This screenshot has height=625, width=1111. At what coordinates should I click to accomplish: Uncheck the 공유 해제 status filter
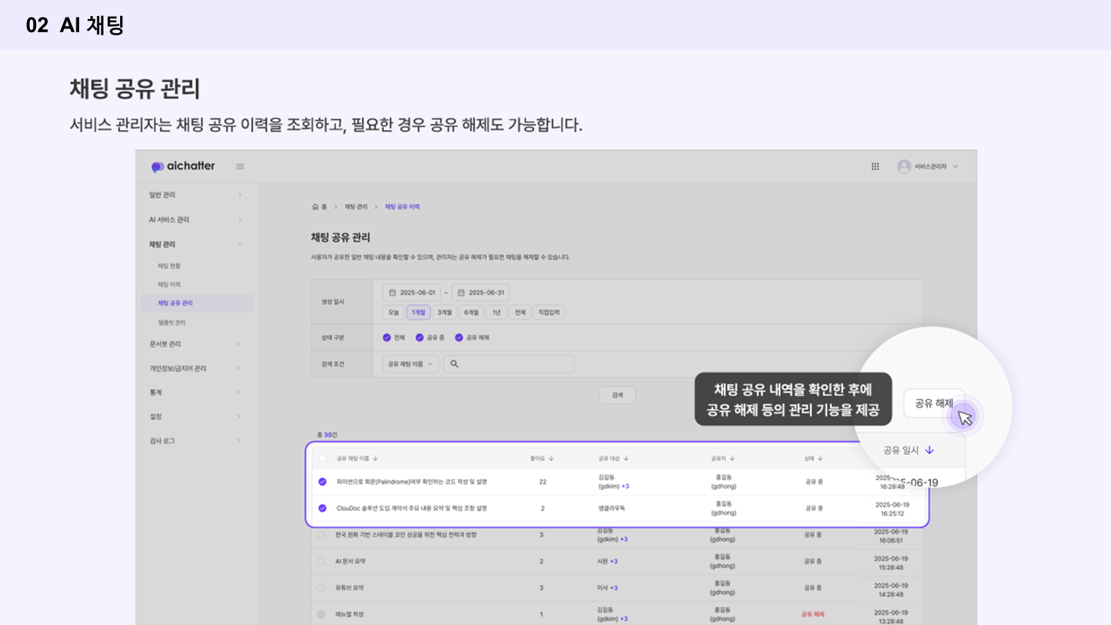[459, 337]
